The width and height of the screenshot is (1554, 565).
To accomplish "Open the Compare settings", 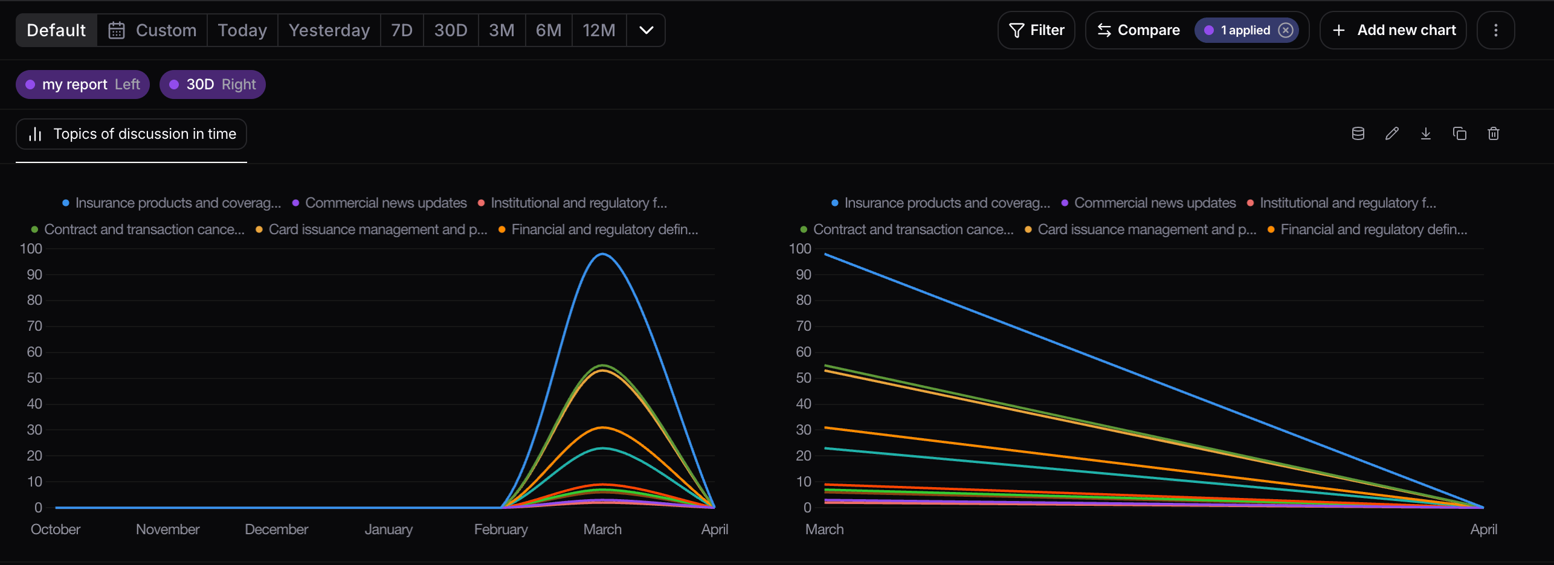I will pos(1138,30).
